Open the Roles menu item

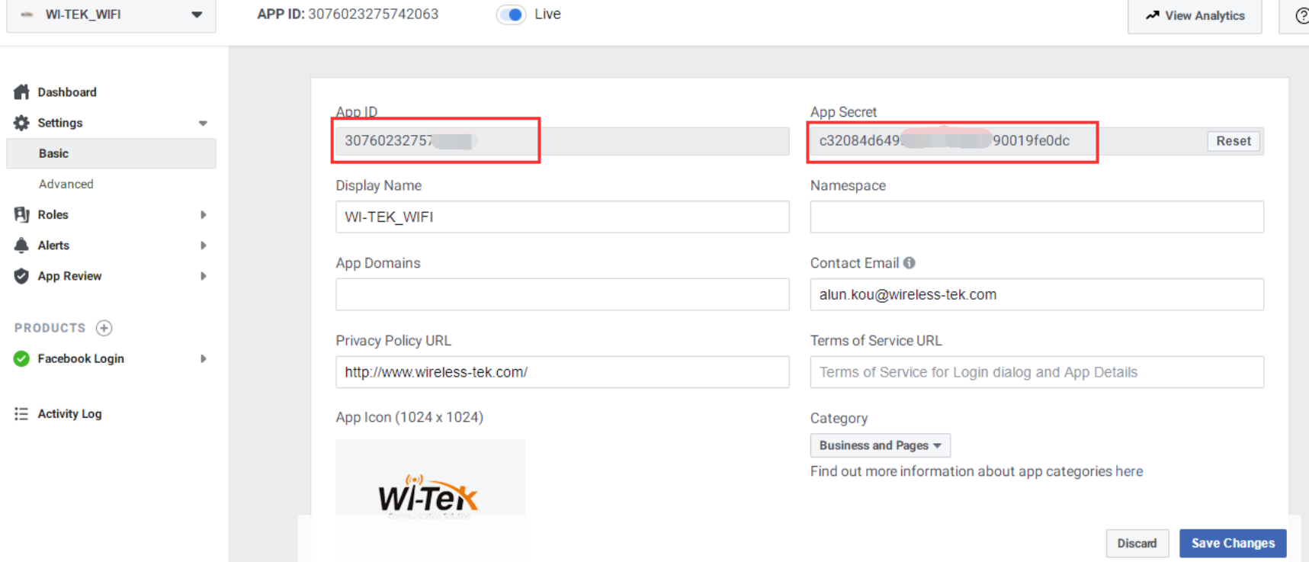(53, 215)
